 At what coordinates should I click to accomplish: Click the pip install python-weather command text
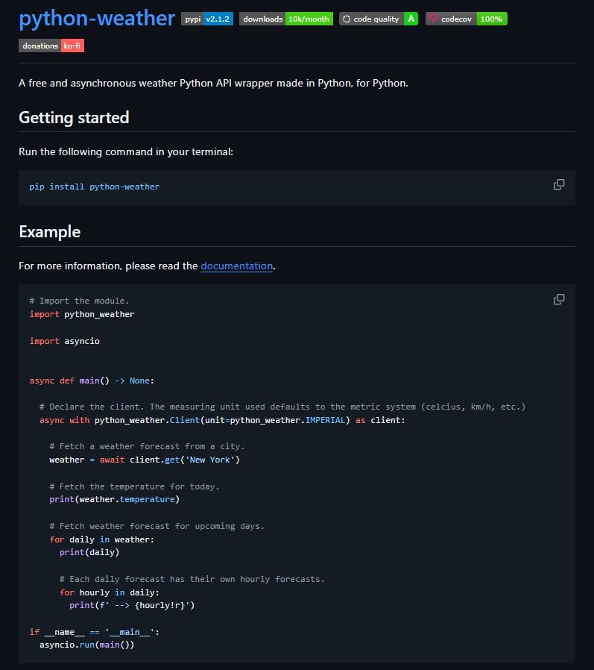[95, 187]
